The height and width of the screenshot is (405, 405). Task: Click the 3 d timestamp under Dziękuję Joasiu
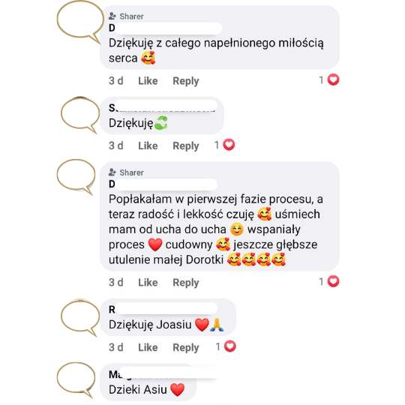(x=116, y=347)
